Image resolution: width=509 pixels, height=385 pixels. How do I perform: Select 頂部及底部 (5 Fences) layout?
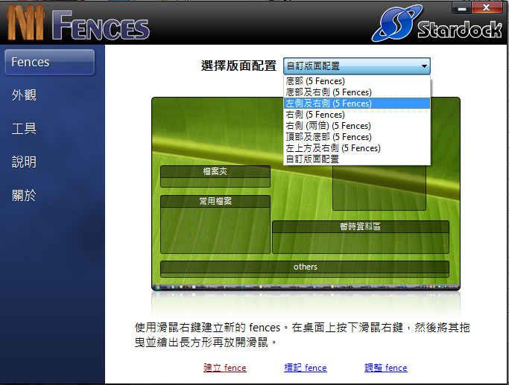pyautogui.click(x=357, y=137)
